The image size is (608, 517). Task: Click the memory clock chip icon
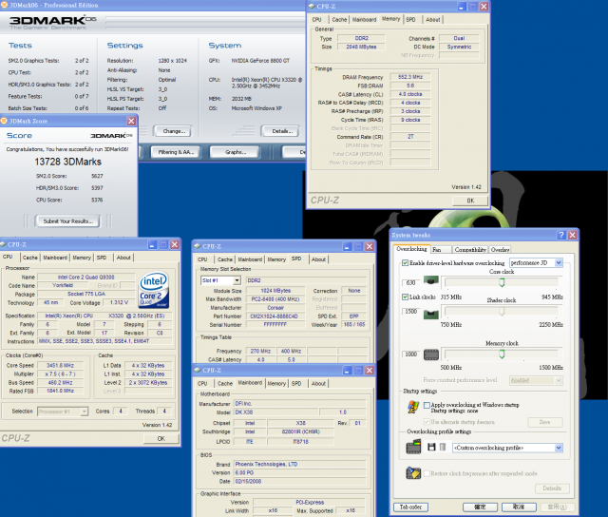point(430,354)
